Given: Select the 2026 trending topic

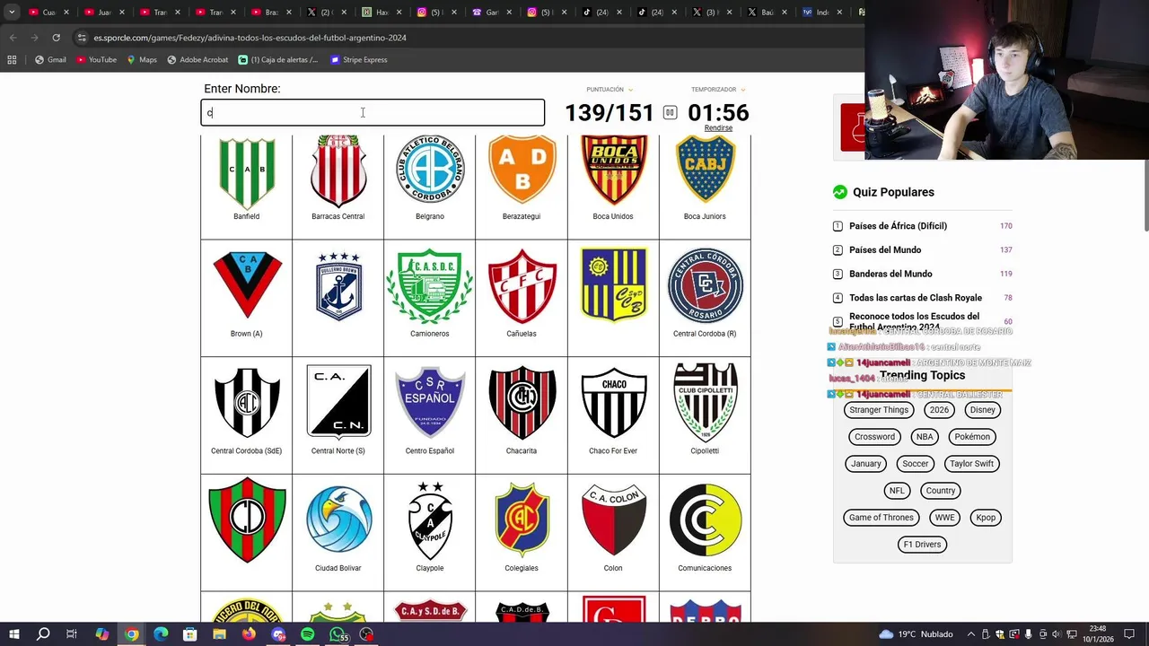Looking at the screenshot, I should click(x=939, y=410).
